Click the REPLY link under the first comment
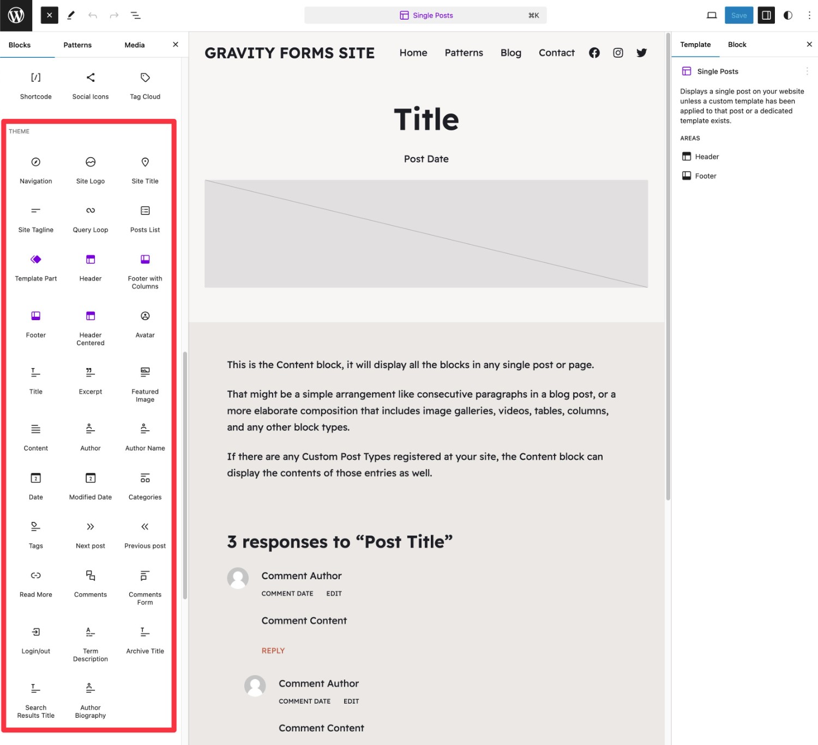 coord(273,651)
